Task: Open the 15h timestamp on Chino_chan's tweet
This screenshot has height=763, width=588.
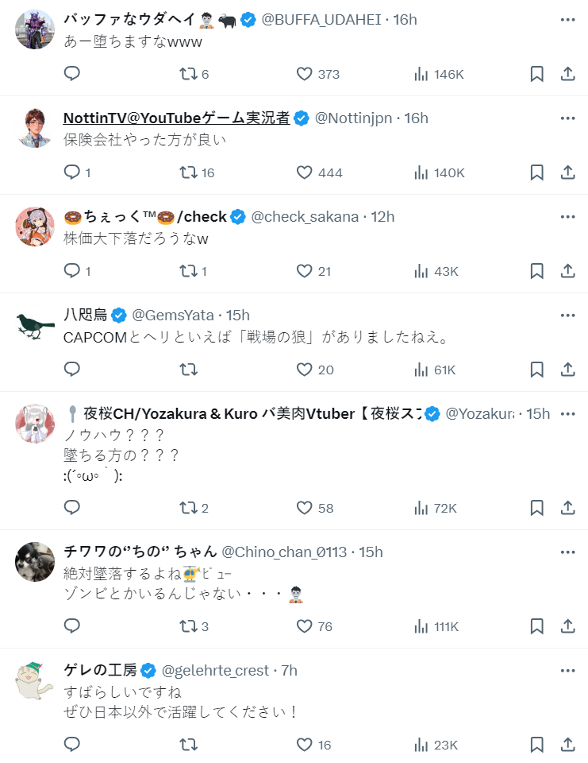Action: 371,552
